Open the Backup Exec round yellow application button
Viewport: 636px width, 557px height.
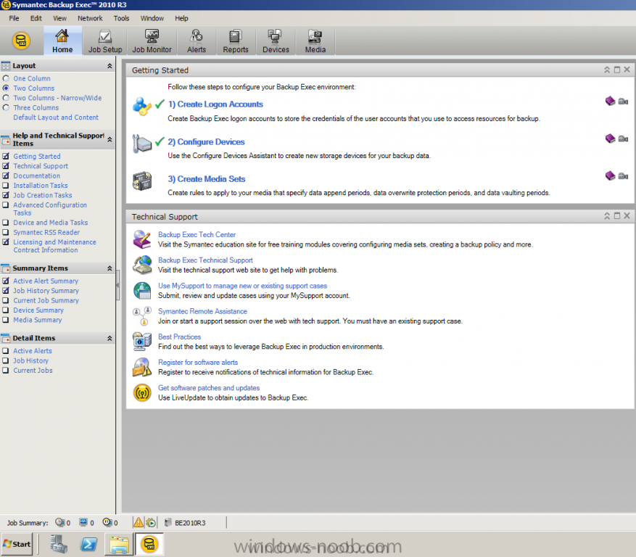[x=21, y=41]
